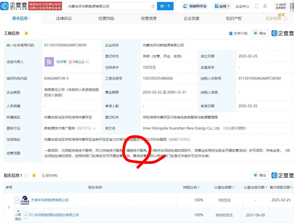Expand the 国标行业 M7515 chevron
The image size is (294, 223).
pyautogui.click(x=94, y=128)
